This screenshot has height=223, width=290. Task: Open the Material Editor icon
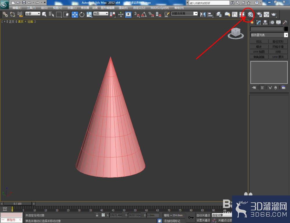251,14
